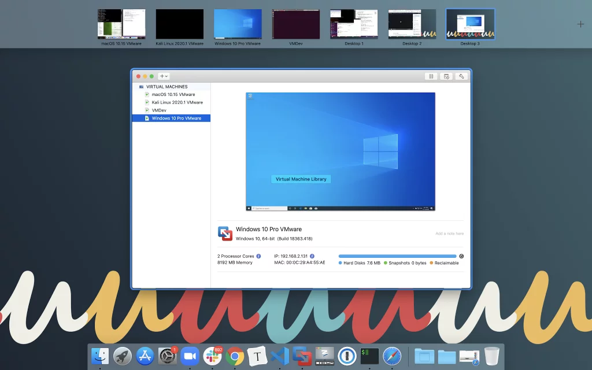Viewport: 592px width, 370px height.
Task: Add a new desktop space with plus button
Action: click(x=580, y=24)
